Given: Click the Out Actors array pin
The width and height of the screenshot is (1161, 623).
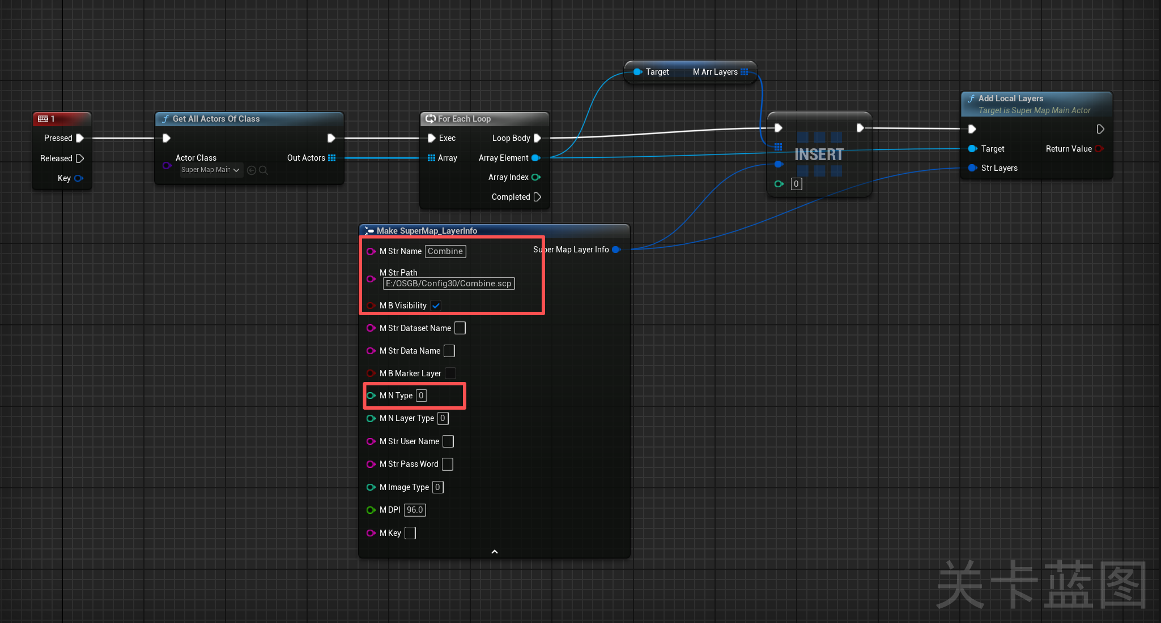Looking at the screenshot, I should (x=332, y=158).
